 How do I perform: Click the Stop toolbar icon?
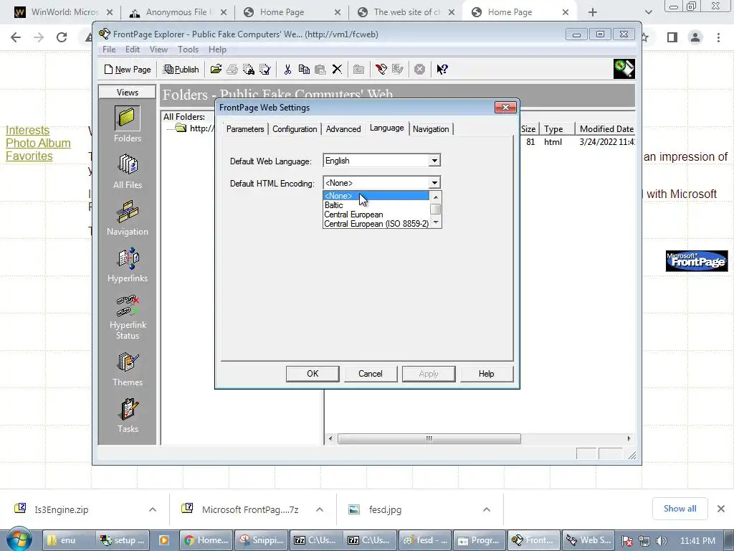tap(419, 70)
